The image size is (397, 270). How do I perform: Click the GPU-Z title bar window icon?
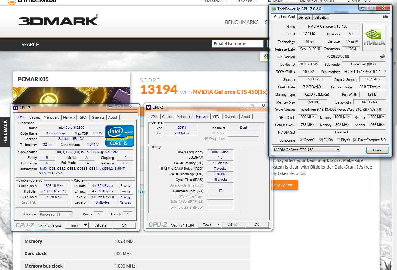pos(273,9)
